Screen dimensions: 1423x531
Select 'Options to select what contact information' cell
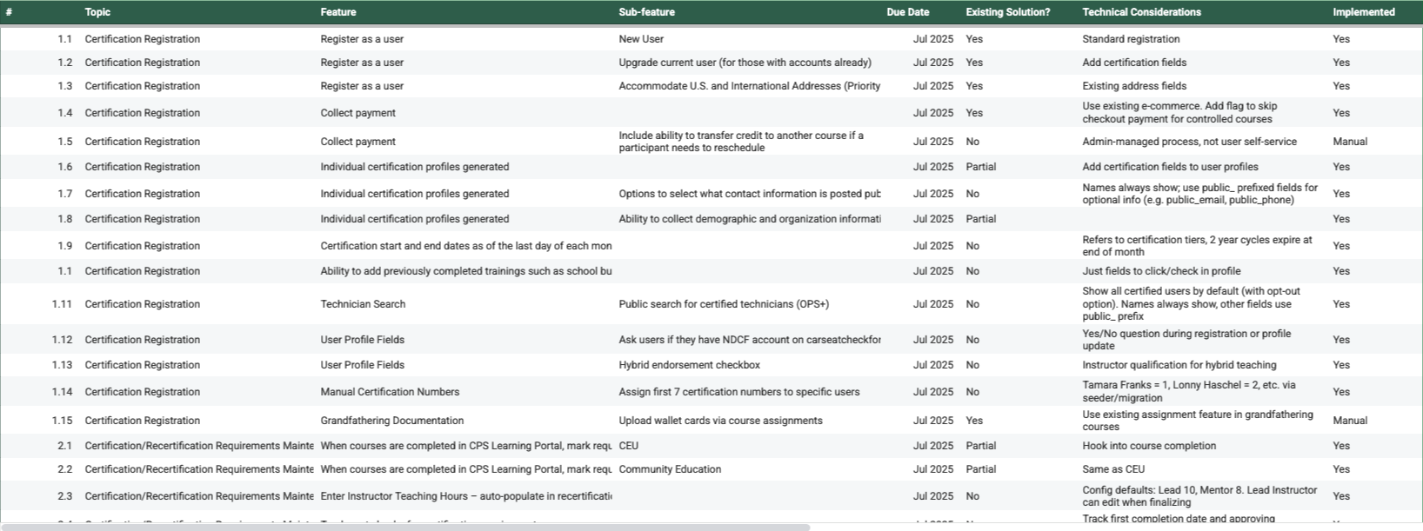click(749, 194)
